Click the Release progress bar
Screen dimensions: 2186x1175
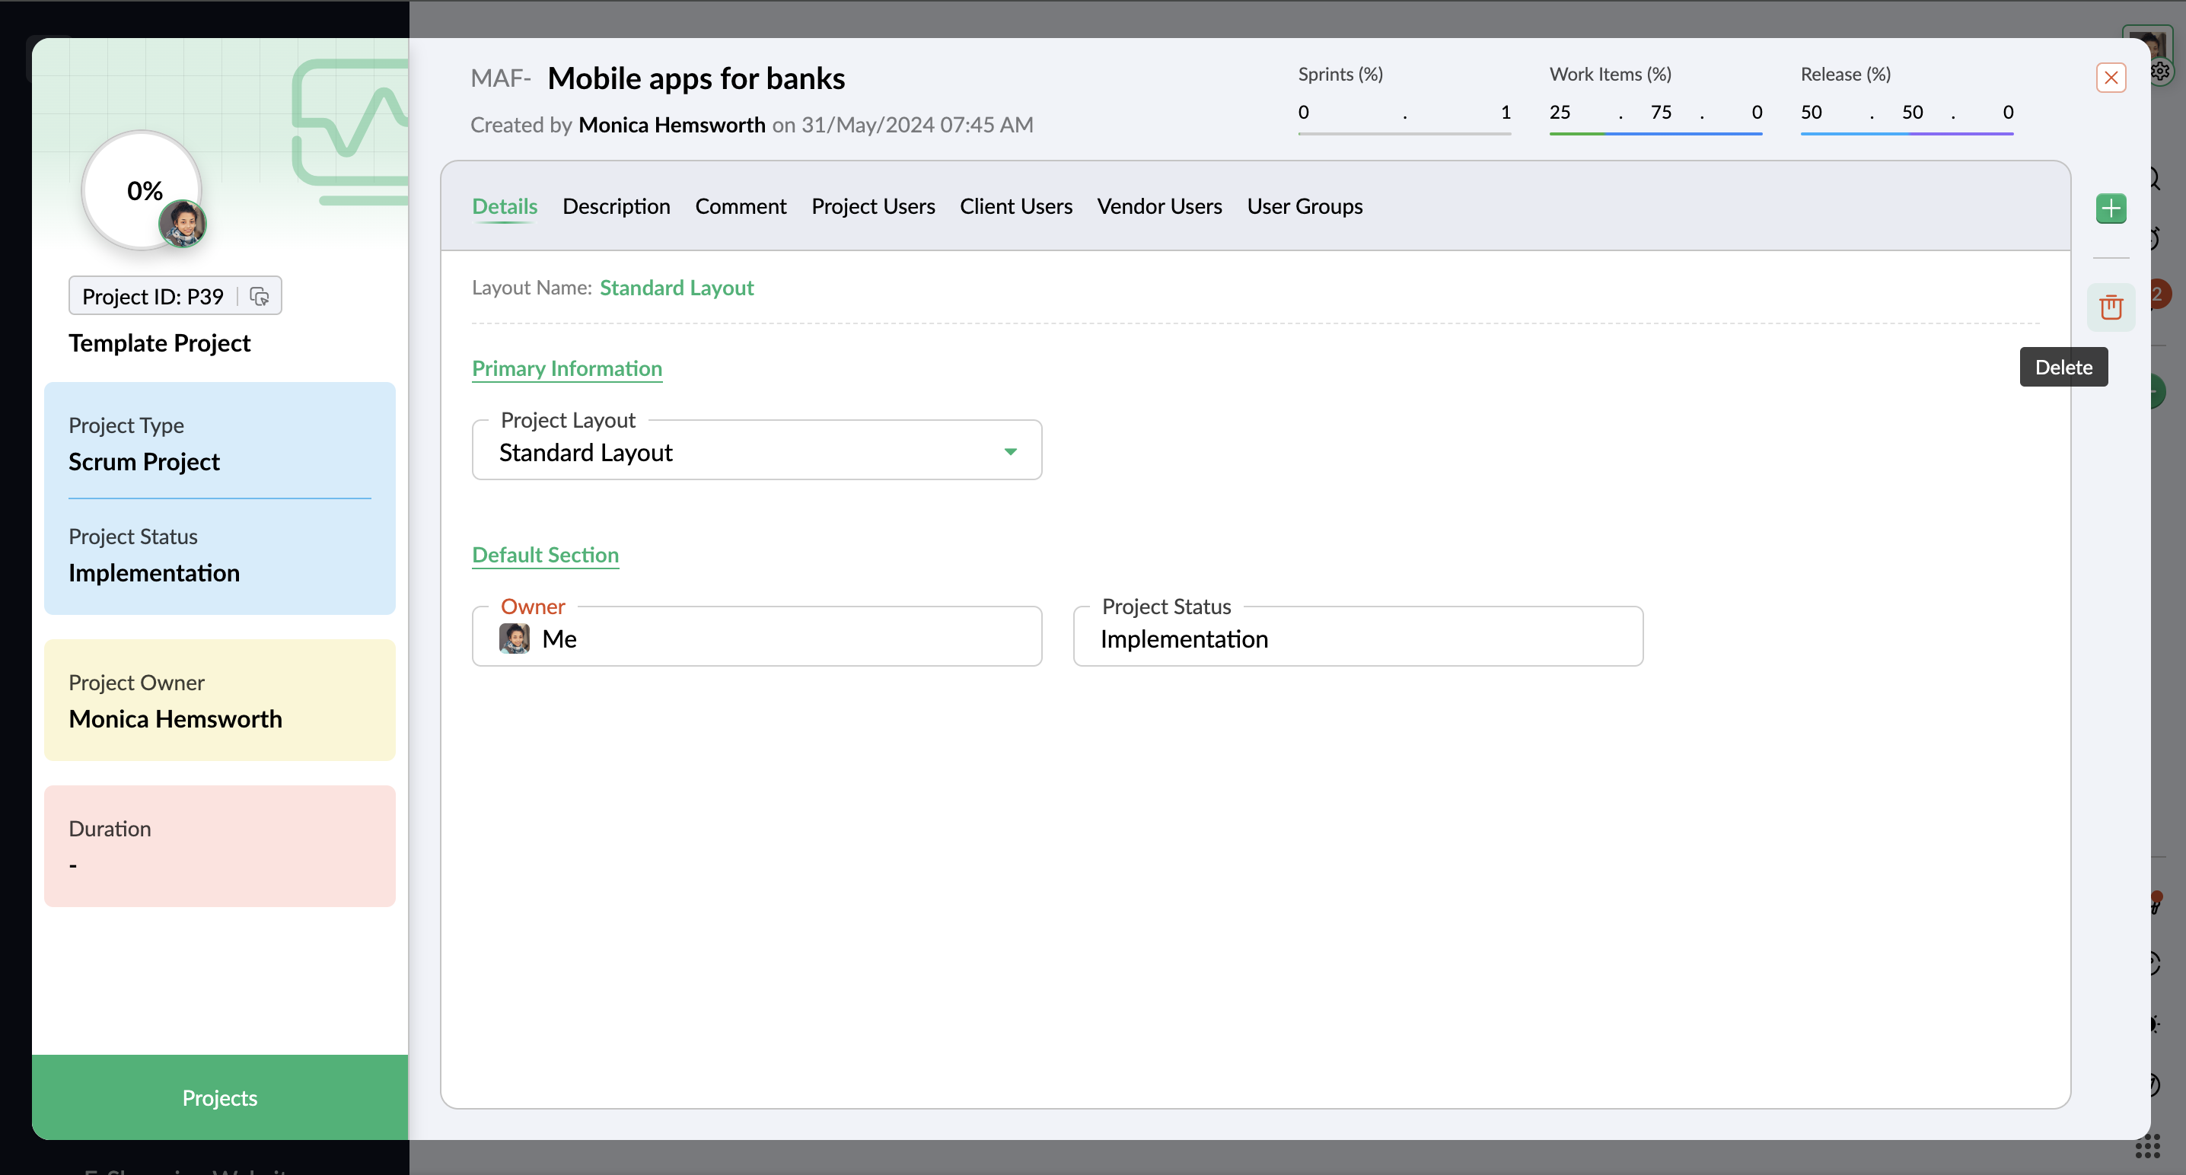pos(1906,133)
